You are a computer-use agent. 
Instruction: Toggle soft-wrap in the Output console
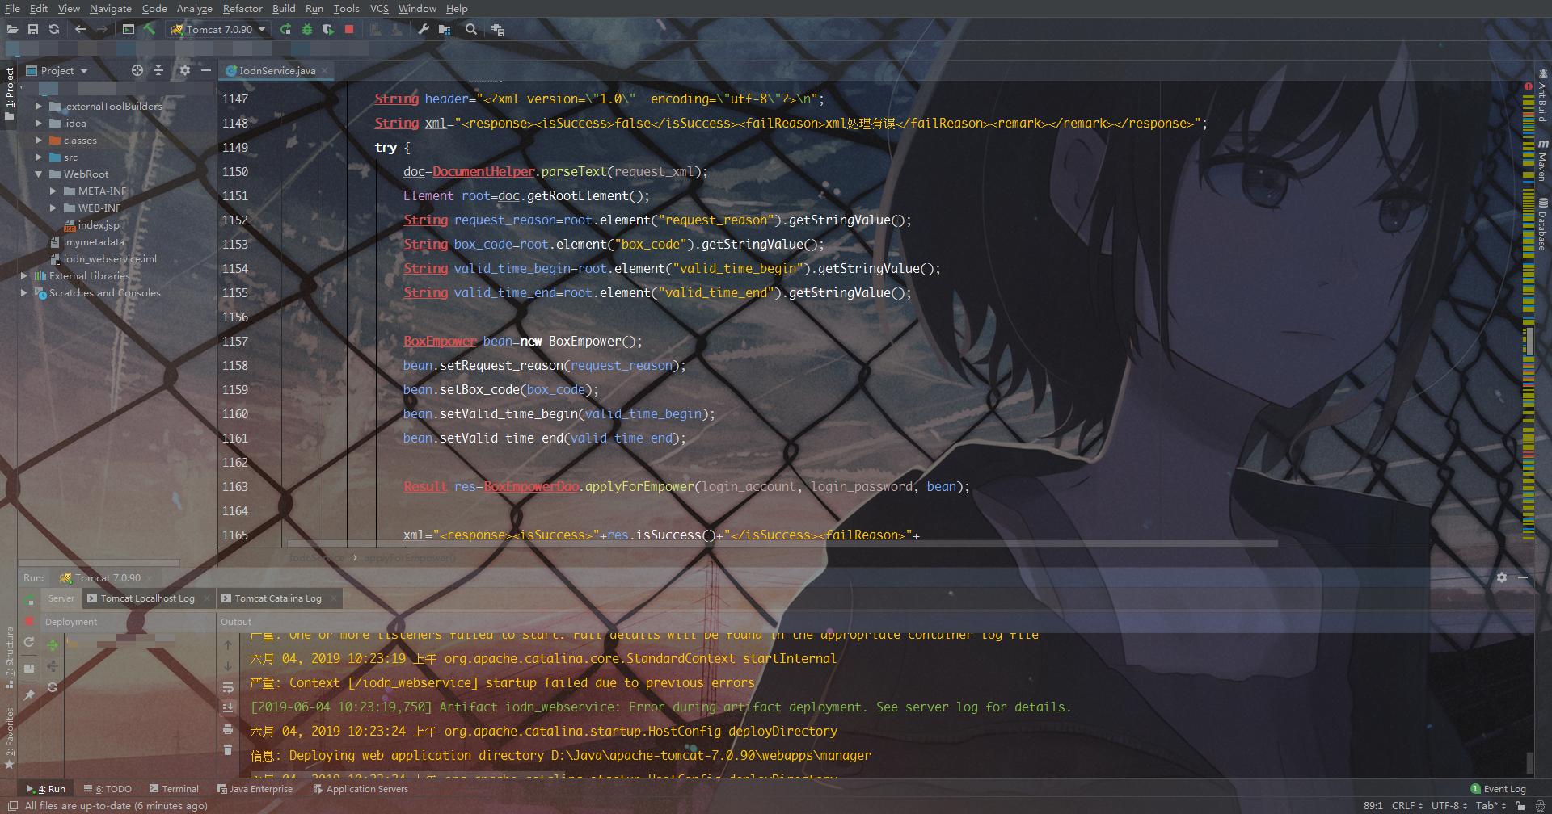[x=228, y=687]
